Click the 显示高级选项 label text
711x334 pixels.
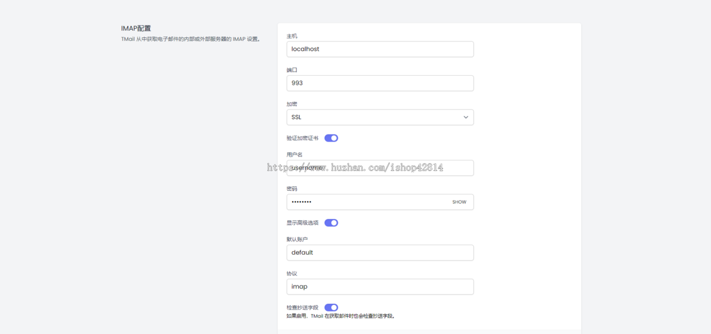[302, 223]
